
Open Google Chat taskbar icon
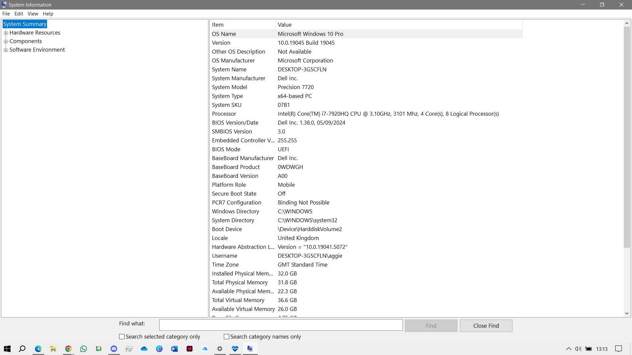(99, 349)
